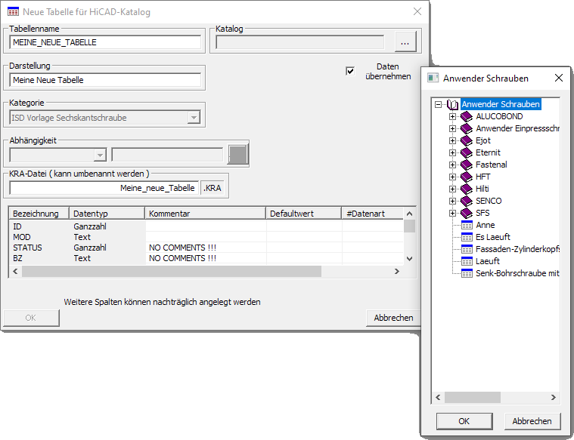Click the Laeuft table icon

point(467,261)
